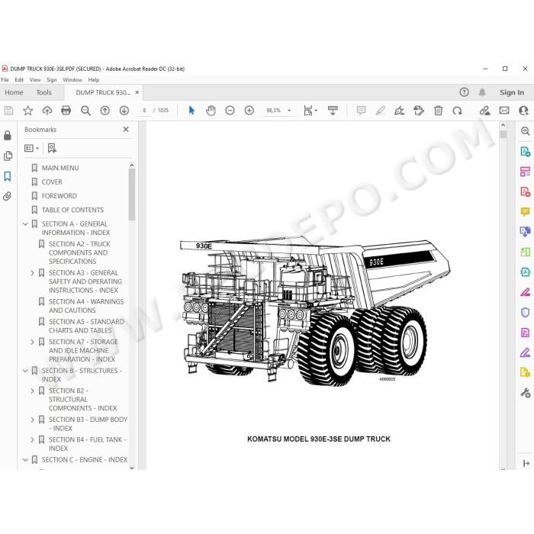Open zoom level percentage dropdown
Image resolution: width=534 pixels, height=534 pixels.
coord(289,111)
